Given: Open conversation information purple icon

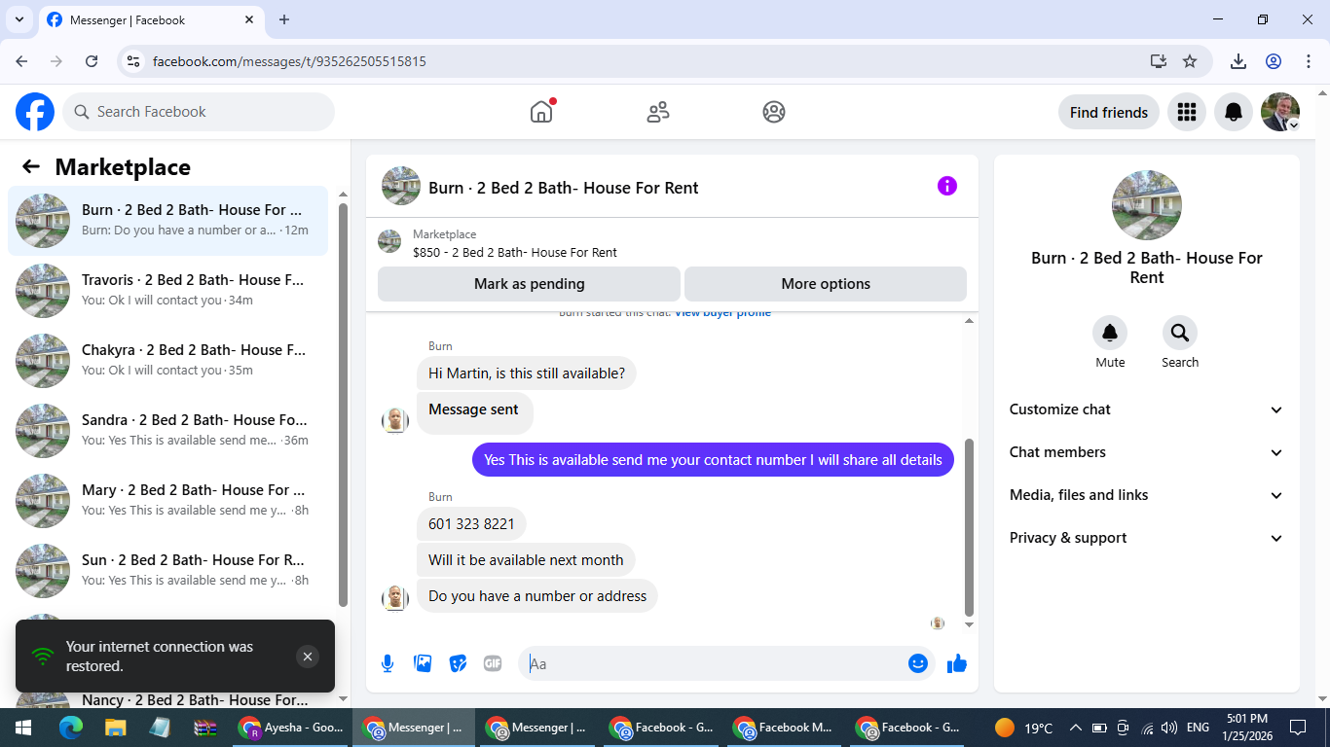Looking at the screenshot, I should point(947,186).
